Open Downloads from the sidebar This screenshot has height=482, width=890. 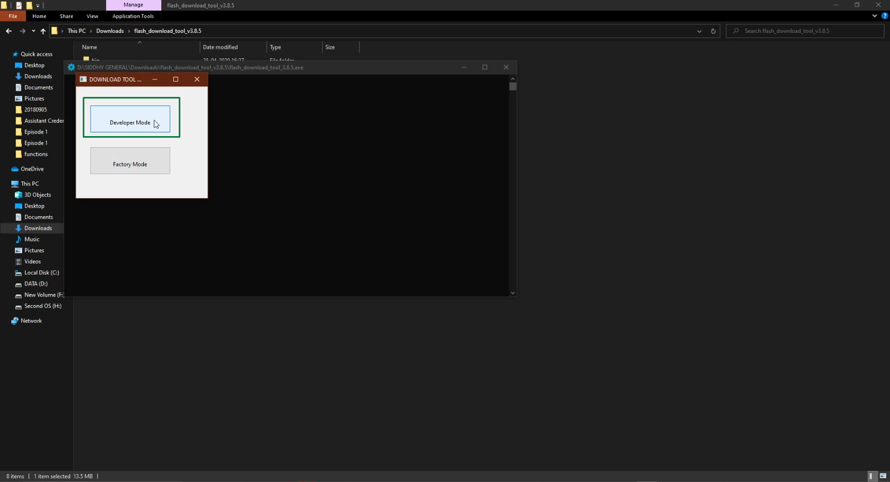37,76
